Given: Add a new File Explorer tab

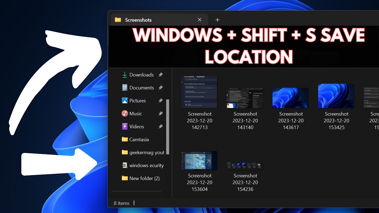Looking at the screenshot, I should click(x=217, y=20).
